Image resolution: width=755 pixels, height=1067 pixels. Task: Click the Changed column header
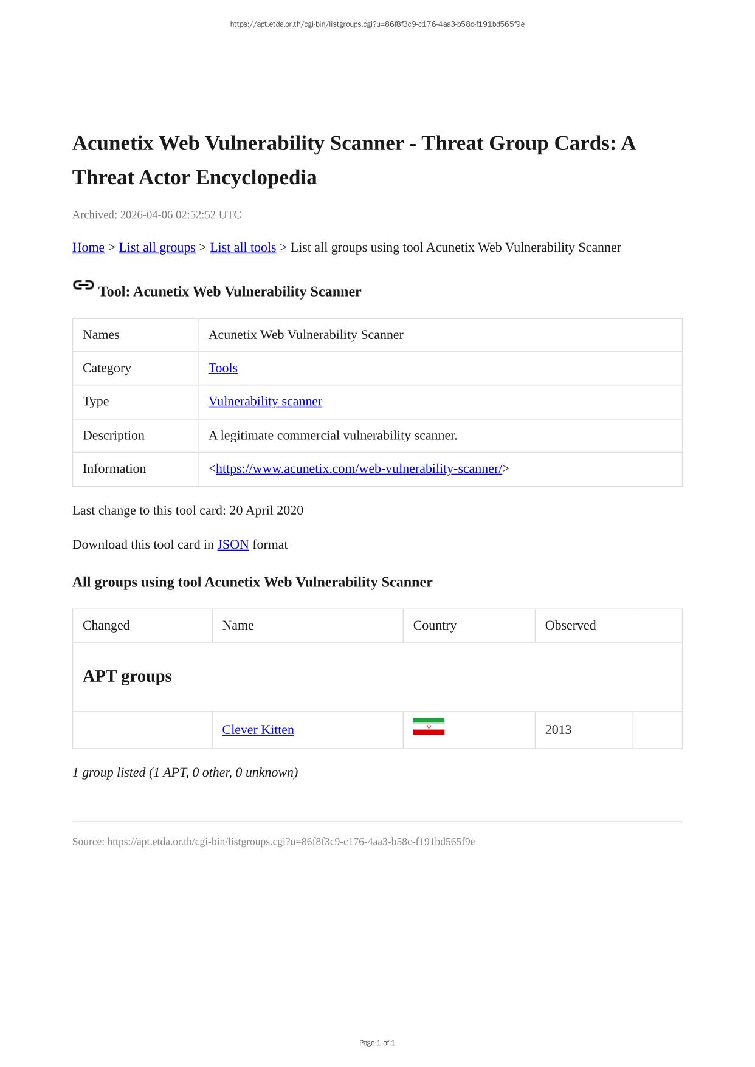[106, 625]
